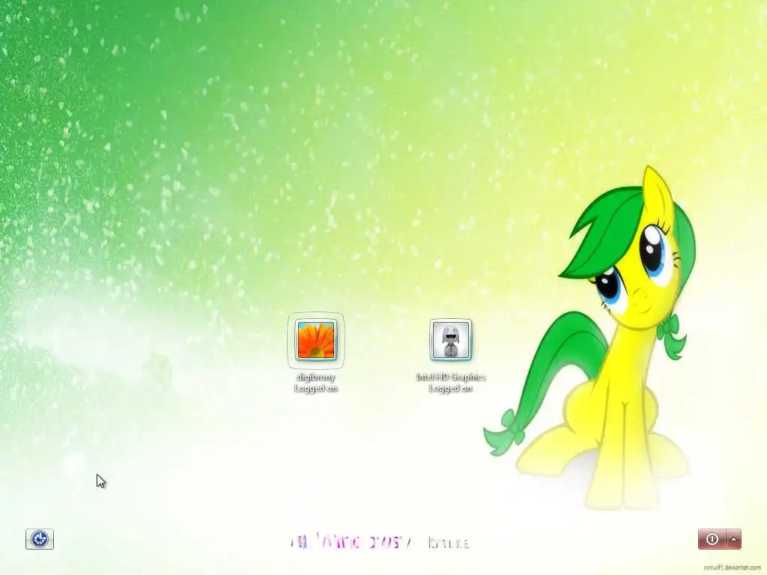Viewport: 767px width, 575px height.
Task: Expand the shutdown options arrow
Action: (x=734, y=539)
